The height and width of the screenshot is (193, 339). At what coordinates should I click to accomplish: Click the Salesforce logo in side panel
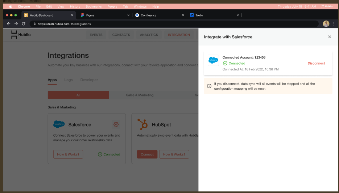[x=214, y=60]
